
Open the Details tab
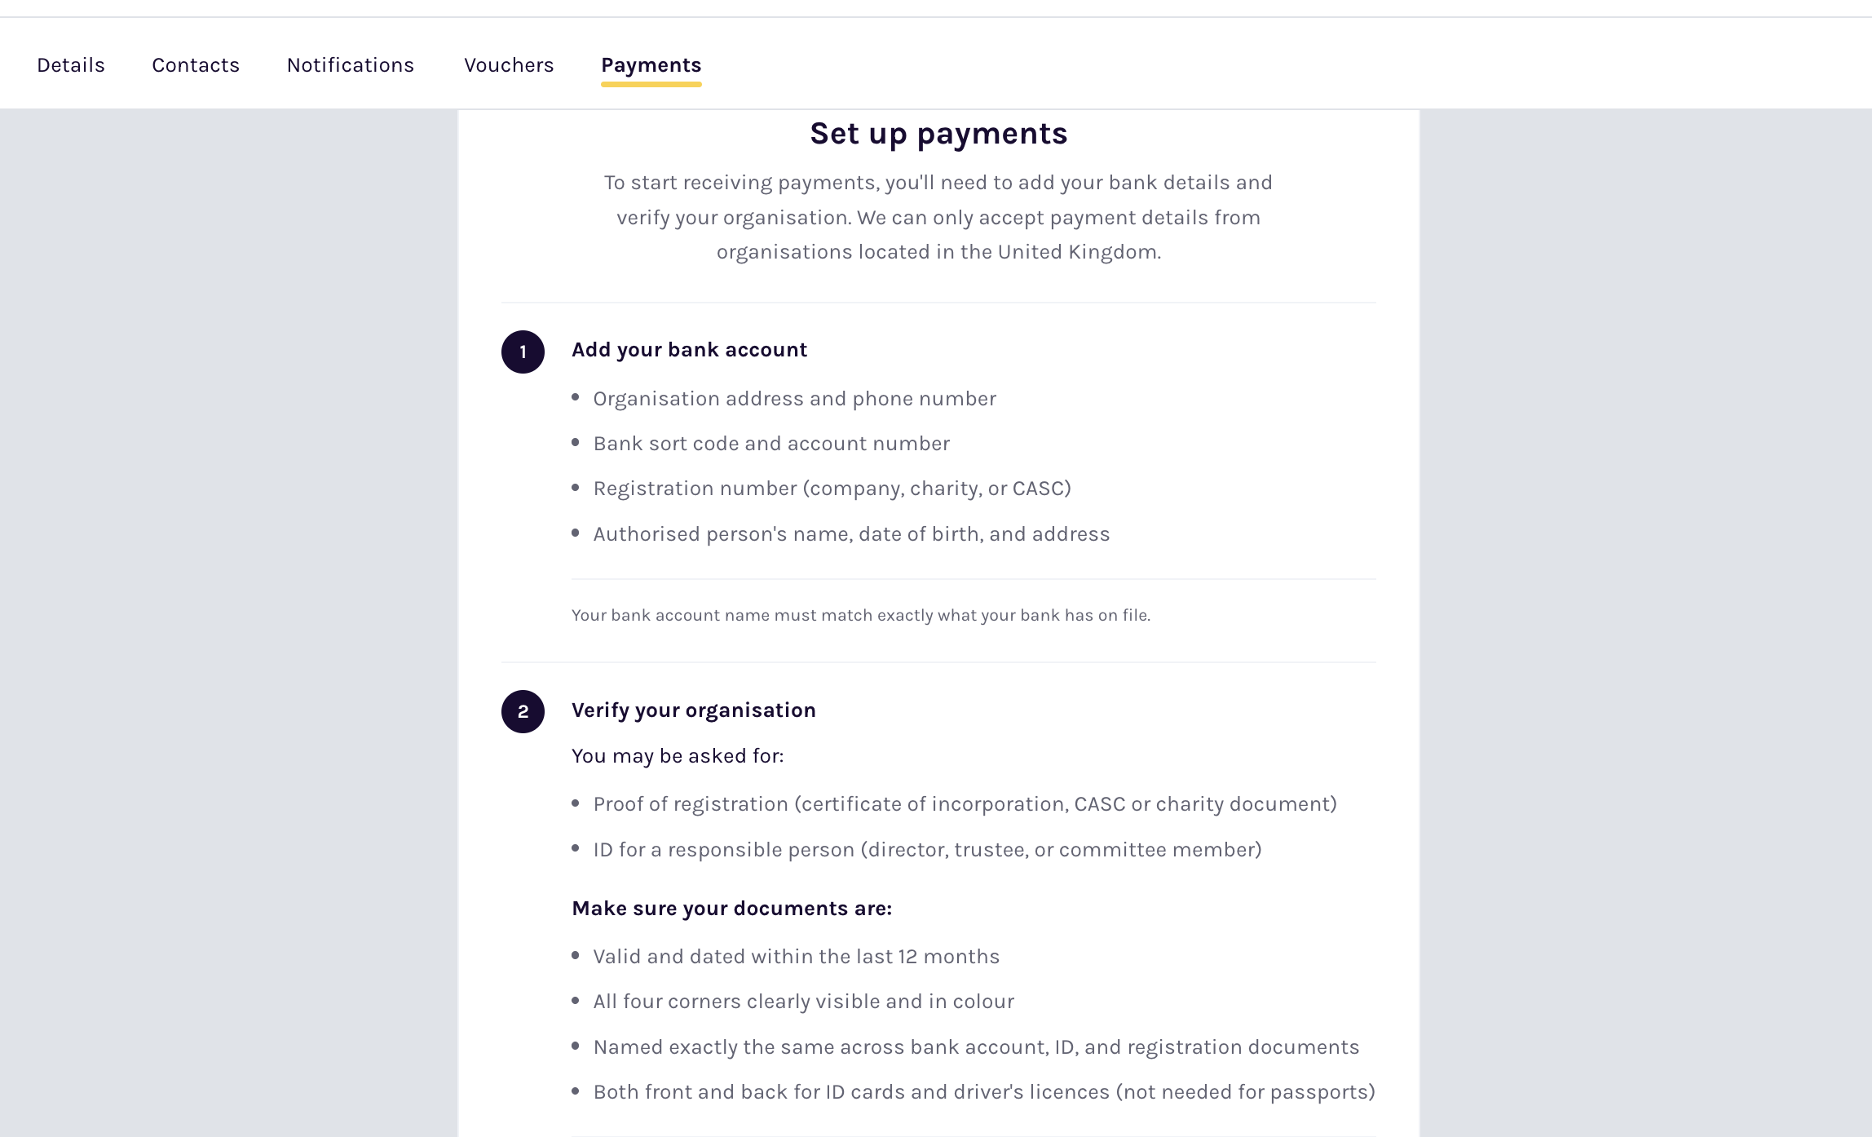[x=71, y=65]
